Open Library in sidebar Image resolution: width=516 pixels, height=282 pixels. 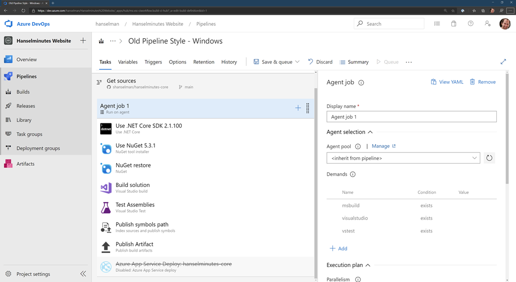[x=46, y=120]
